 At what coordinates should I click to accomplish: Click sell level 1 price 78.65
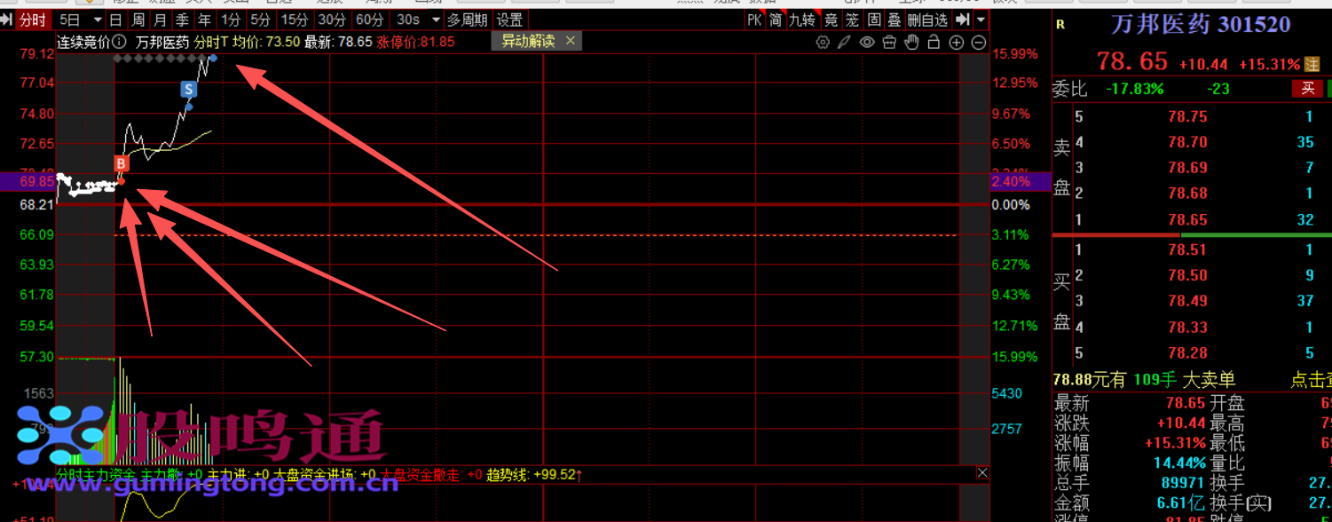coord(1187,219)
